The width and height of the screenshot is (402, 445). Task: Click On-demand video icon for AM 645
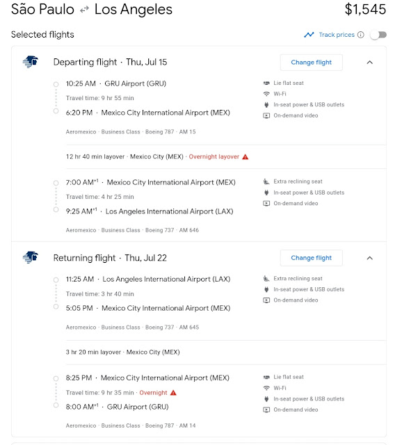click(x=266, y=300)
